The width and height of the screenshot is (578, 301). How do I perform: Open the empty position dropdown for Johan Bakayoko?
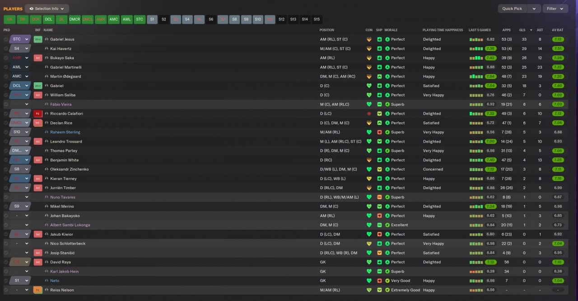(x=20, y=216)
